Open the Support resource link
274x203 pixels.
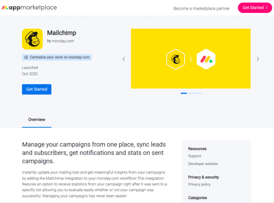(194, 156)
